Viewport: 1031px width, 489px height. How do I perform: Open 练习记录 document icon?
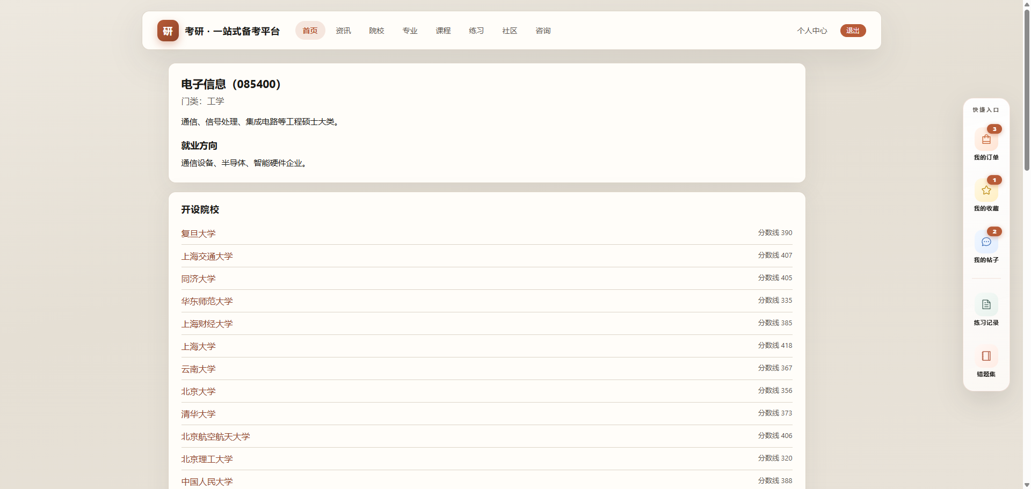(986, 305)
